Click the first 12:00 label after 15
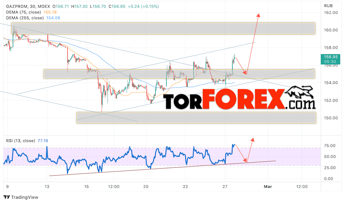This screenshot has width=345, height=203. (114, 187)
